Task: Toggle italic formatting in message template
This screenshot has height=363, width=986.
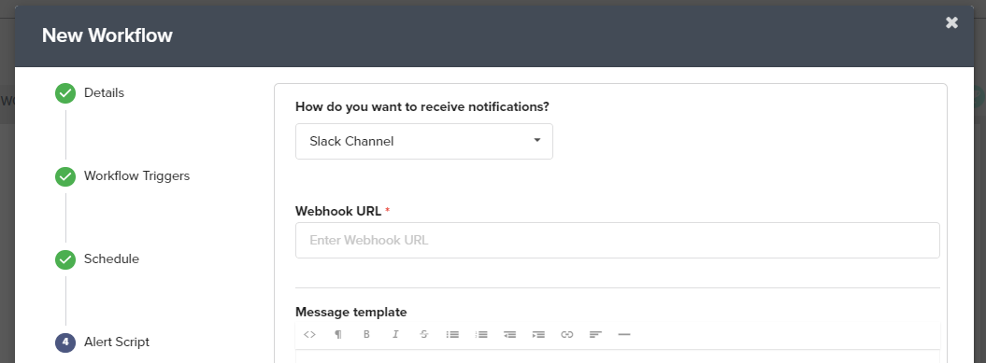Action: tap(395, 334)
